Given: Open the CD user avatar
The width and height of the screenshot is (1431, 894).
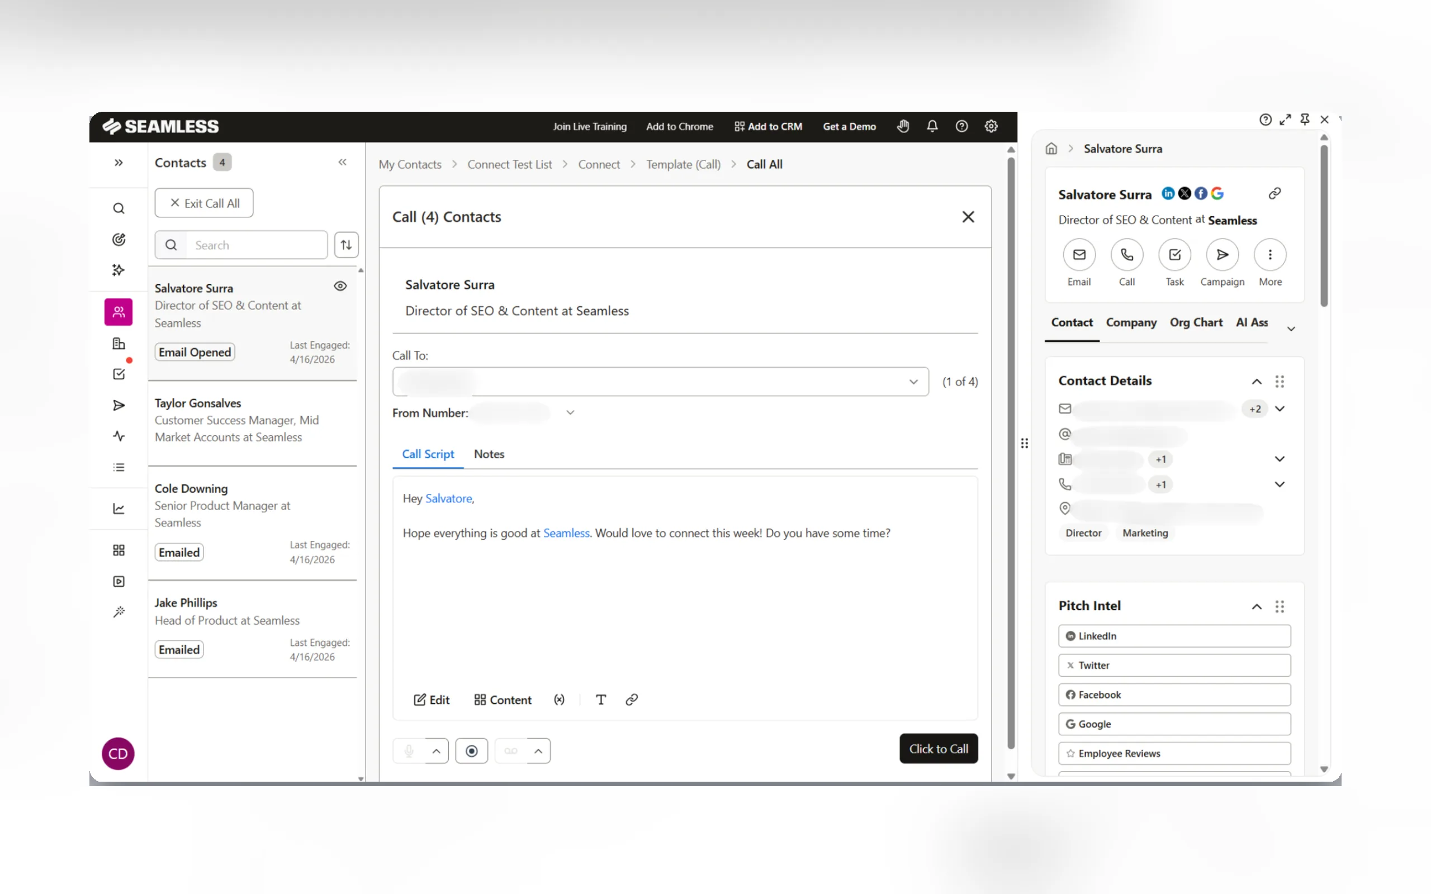Looking at the screenshot, I should tap(119, 753).
